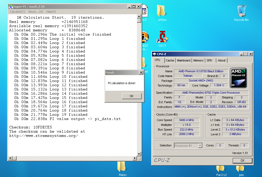Open the pen folder icon

coord(241,171)
